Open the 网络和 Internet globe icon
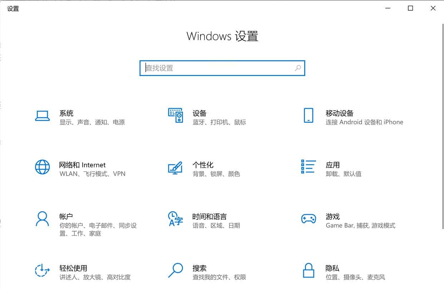444x289 pixels. (42, 167)
